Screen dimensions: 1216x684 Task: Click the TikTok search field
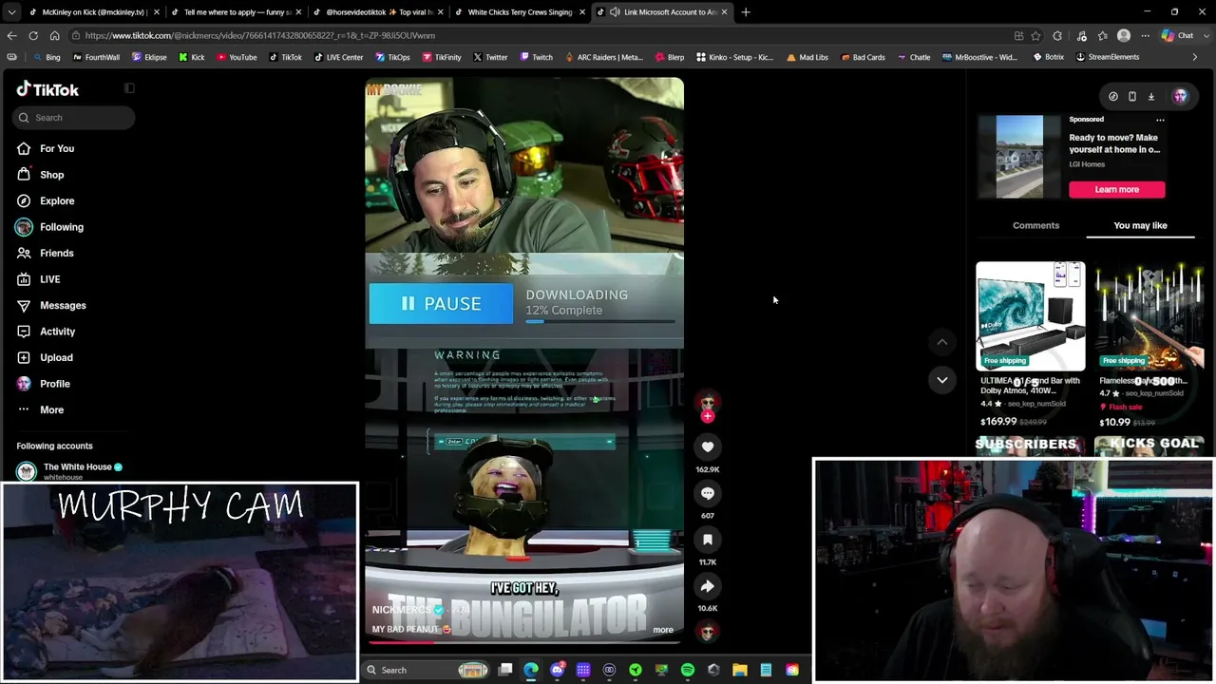75,118
